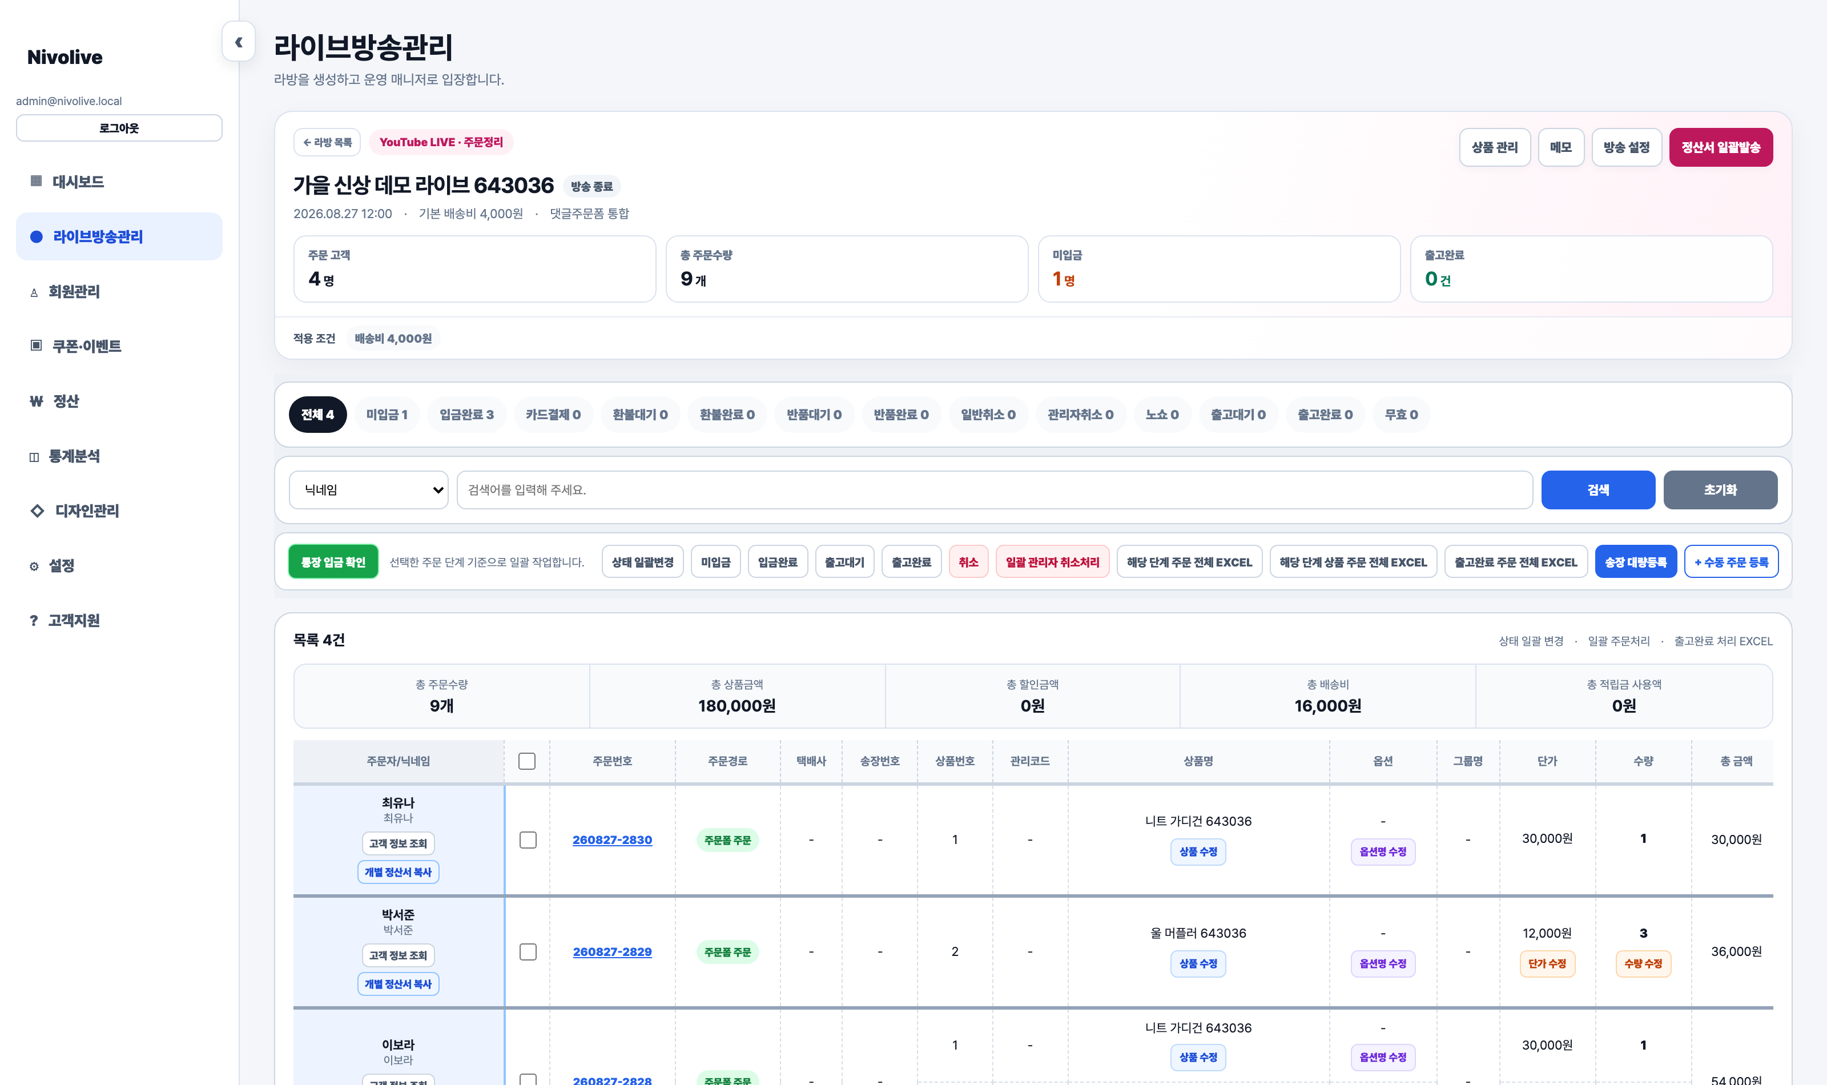1827x1085 pixels.
Task: Show the 전체 4 status tab
Action: (x=317, y=415)
